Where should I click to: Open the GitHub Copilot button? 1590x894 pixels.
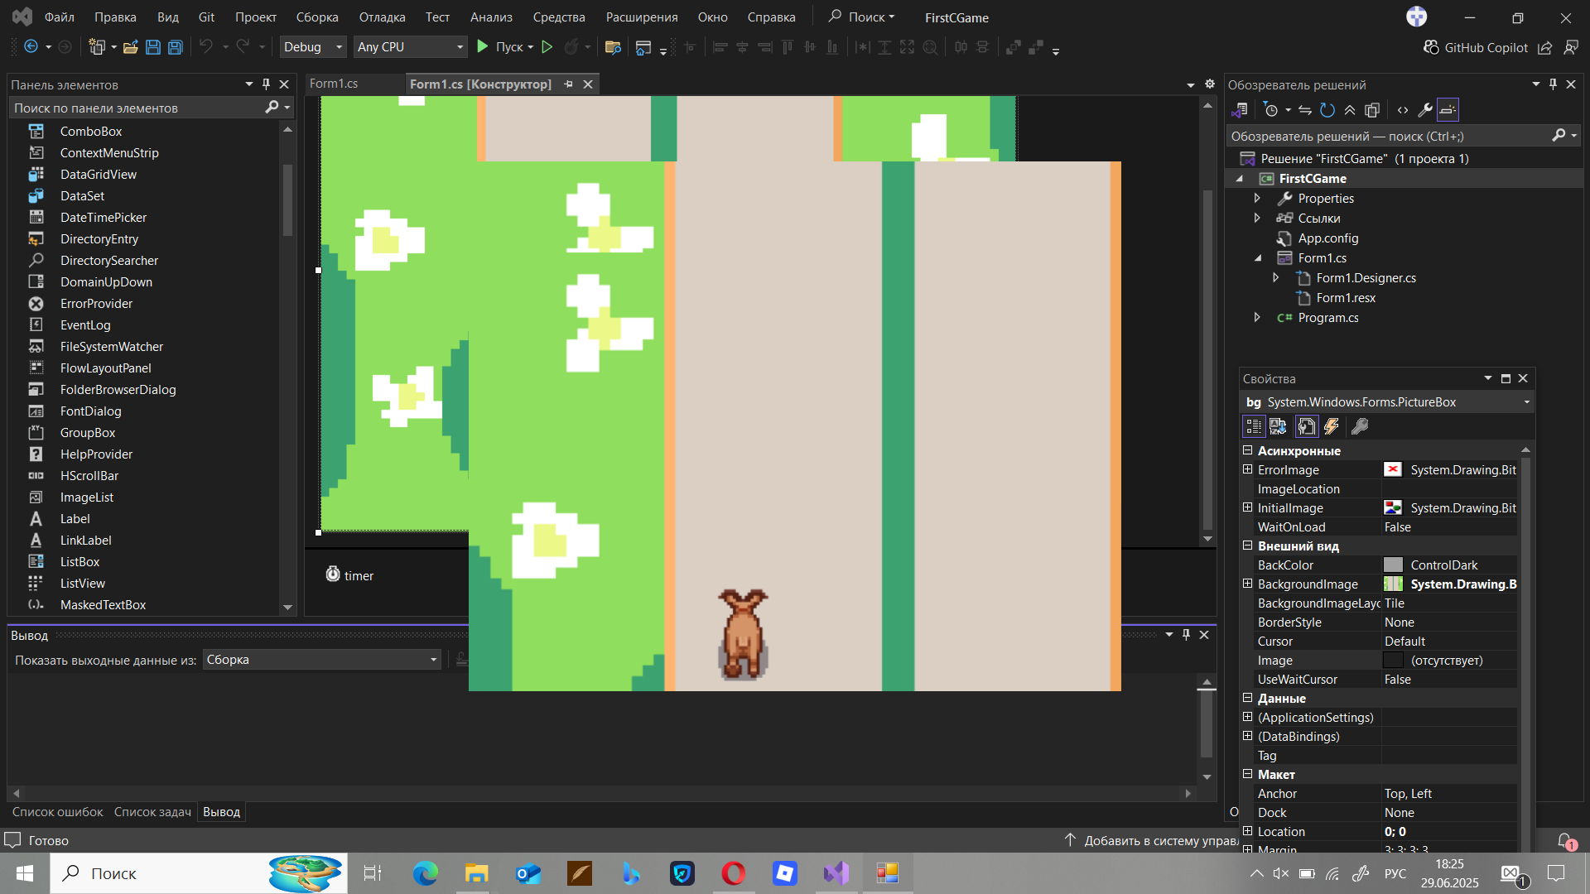pos(1476,47)
